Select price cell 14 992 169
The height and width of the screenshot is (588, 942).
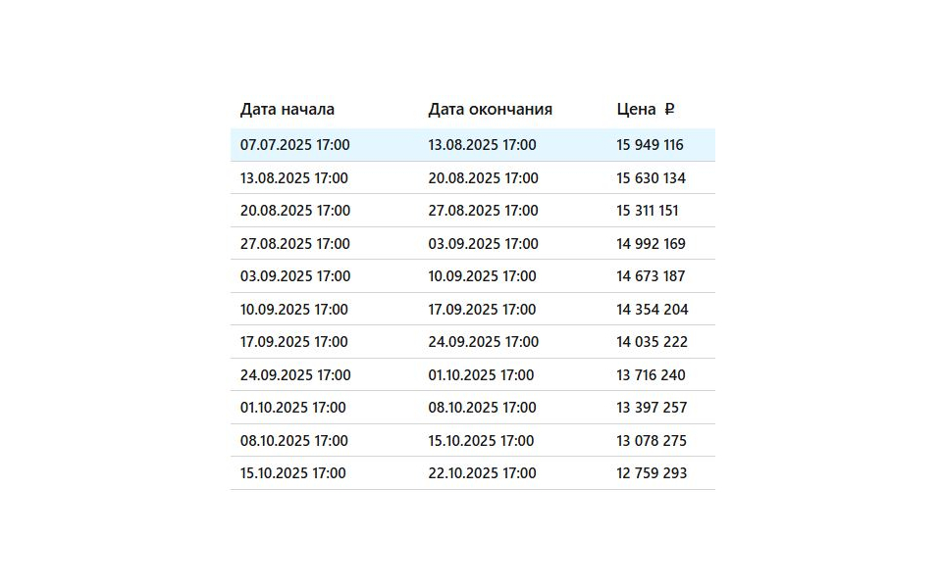[x=651, y=244]
